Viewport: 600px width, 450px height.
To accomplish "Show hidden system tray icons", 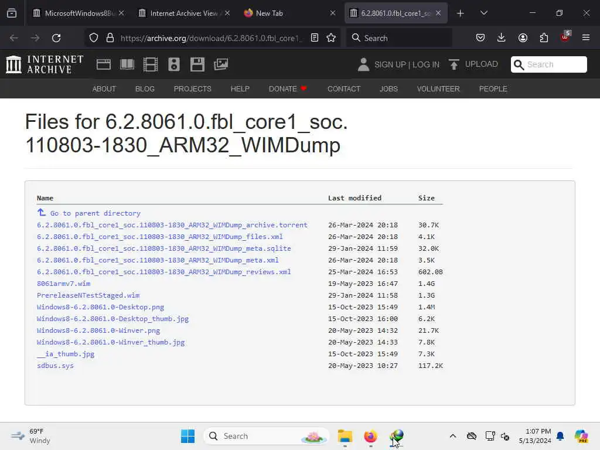I will click(453, 436).
